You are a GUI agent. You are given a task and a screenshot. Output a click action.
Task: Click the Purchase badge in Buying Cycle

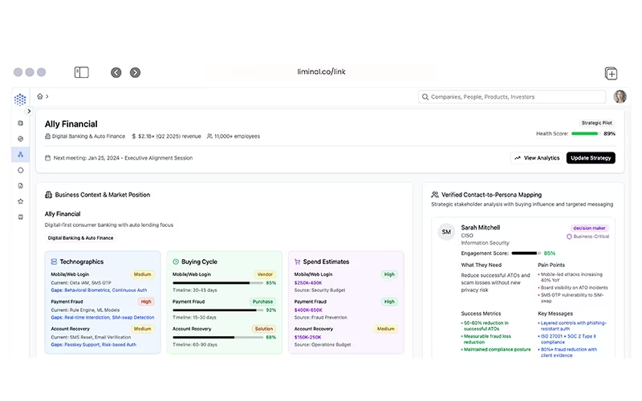pyautogui.click(x=262, y=302)
